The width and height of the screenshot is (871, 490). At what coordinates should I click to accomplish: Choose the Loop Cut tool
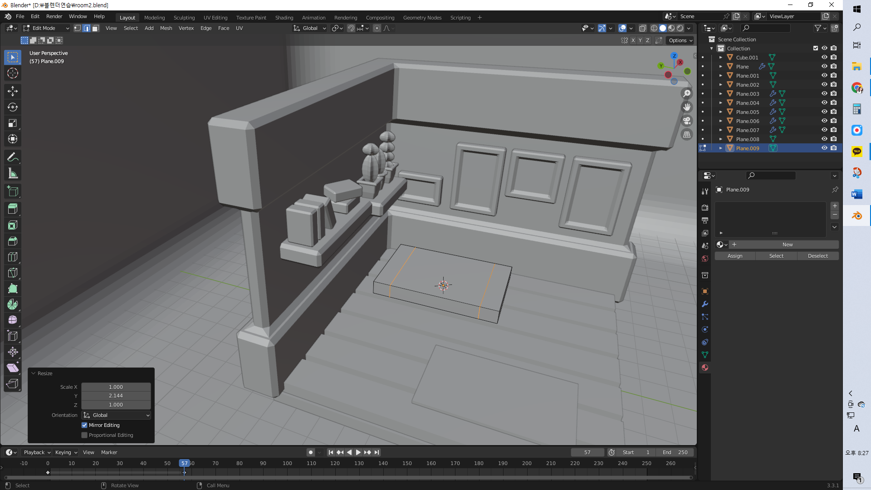tap(13, 257)
